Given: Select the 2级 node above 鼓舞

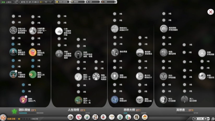Looking at the screenshot, I should (23, 91).
